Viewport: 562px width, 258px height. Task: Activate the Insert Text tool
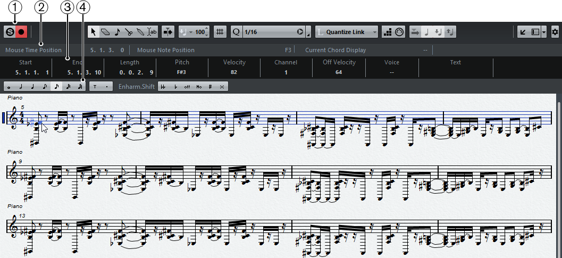(x=152, y=32)
